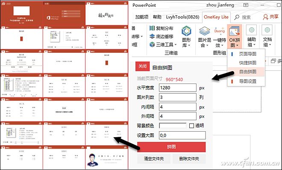Select the 最好的我们 slide thumbnail
This screenshot has width=282, height=170.
[107, 14]
